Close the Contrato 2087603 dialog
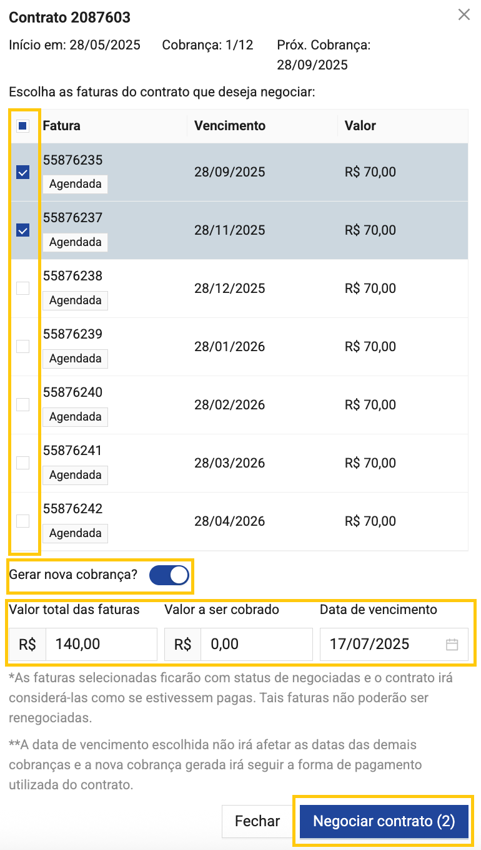This screenshot has width=481, height=850. point(464,15)
